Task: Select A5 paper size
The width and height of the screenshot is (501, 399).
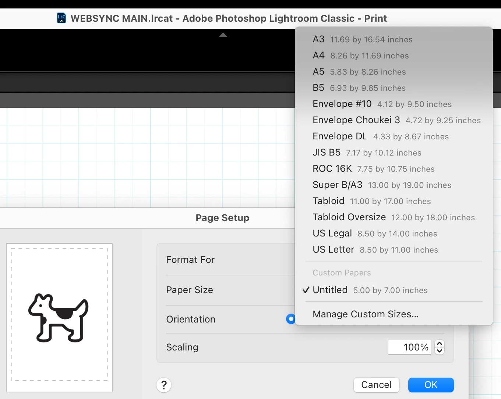Action: click(394, 72)
